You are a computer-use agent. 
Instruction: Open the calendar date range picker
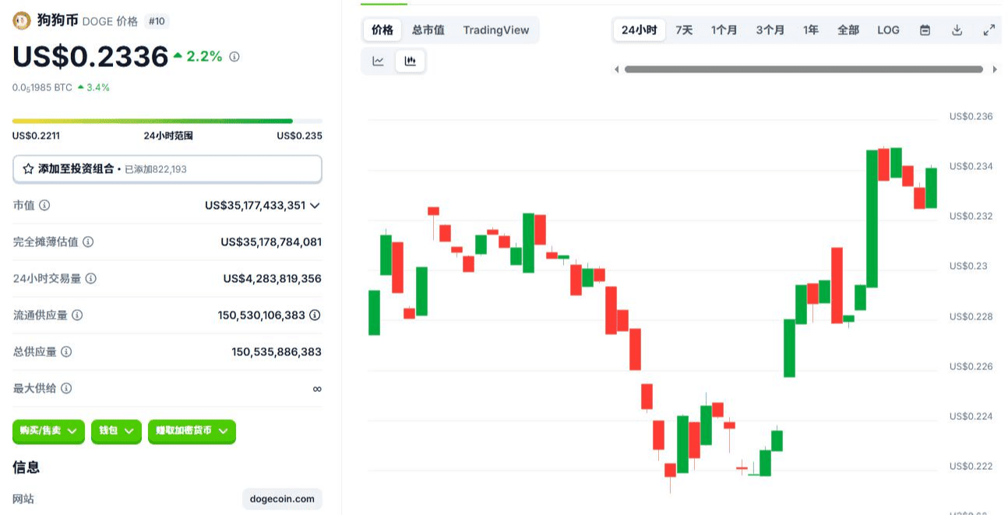point(925,30)
